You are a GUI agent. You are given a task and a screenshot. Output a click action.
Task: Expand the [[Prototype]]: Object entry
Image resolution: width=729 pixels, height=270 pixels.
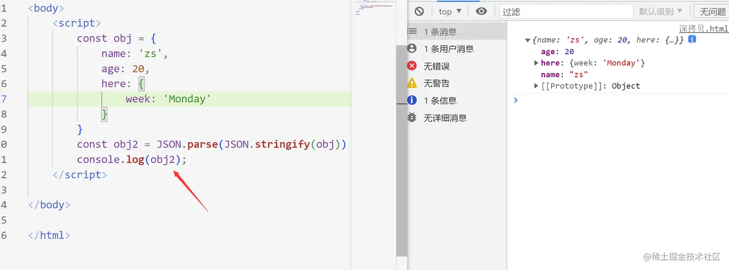click(x=536, y=86)
